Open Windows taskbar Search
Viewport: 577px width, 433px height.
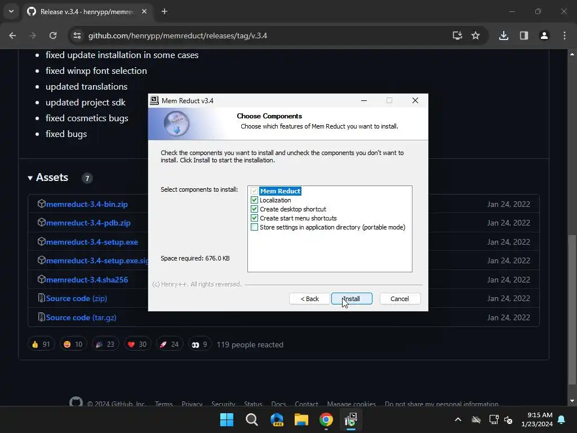[x=252, y=419]
